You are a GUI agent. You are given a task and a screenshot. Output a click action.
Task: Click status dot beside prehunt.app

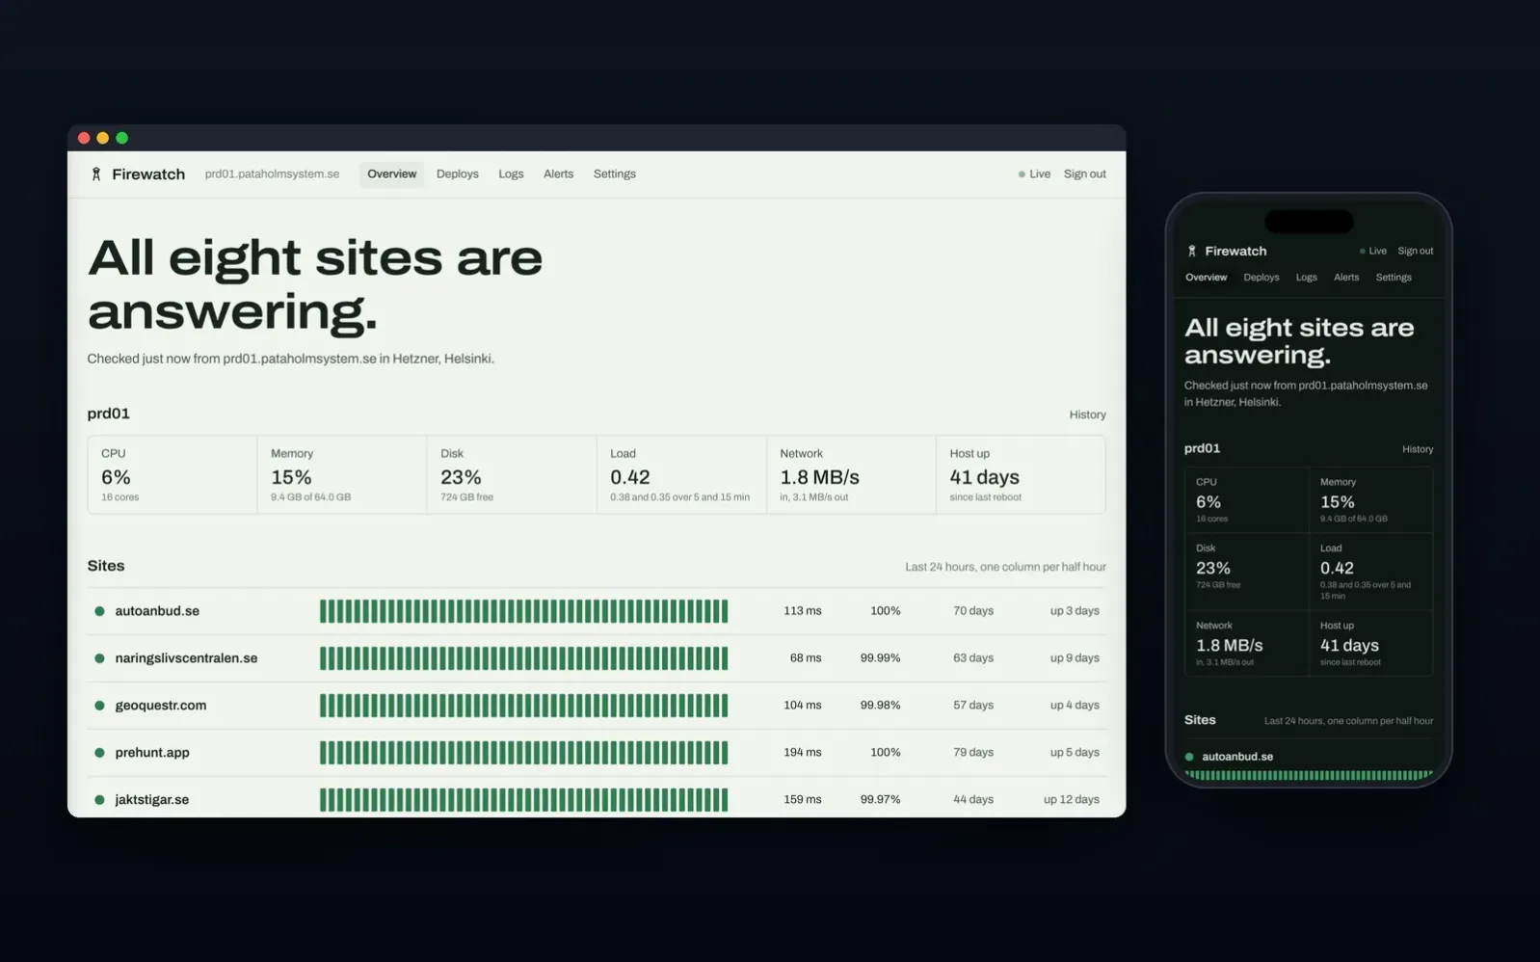coord(99,753)
